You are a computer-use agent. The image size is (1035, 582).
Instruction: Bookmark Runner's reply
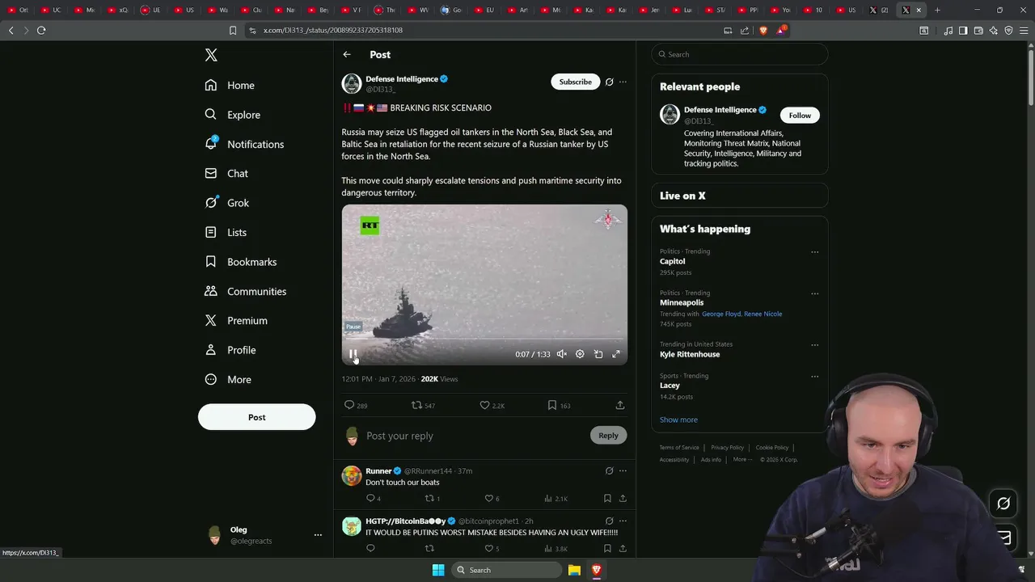[607, 498]
